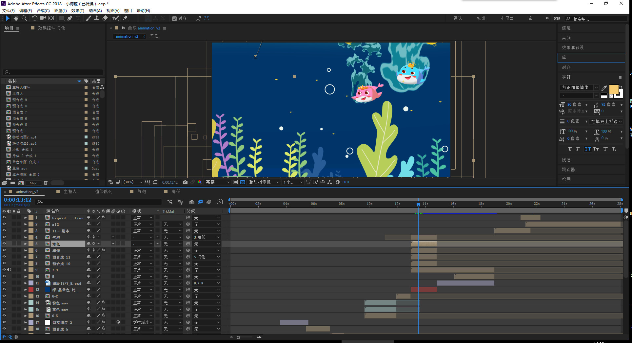The image size is (632, 343).
Task: Select the Brush tool
Action: click(x=89, y=18)
